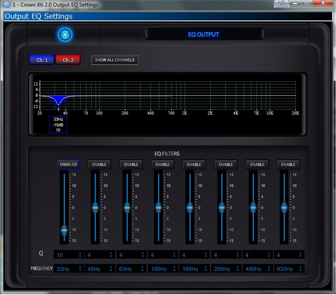Disable the first EQ filter (ENABLED button)
This screenshot has height=294, width=336.
point(68,164)
